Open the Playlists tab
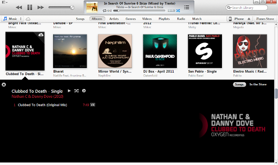Viewport: 278px width, 165px height. [164, 19]
